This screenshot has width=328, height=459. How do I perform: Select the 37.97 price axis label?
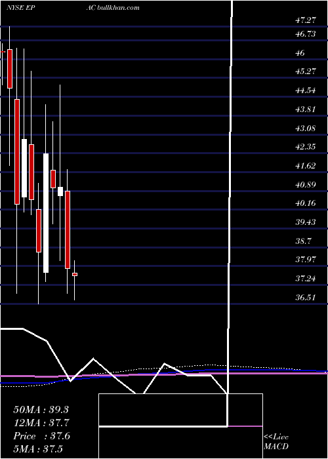pos(306,260)
